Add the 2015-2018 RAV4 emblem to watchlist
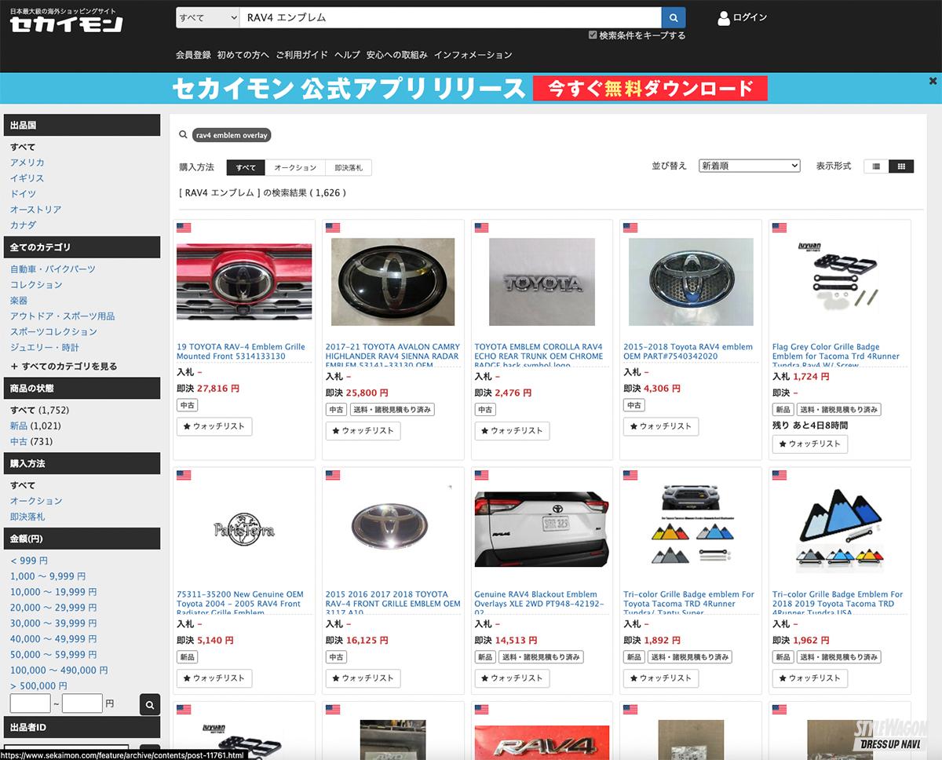This screenshot has height=760, width=942. 661,426
